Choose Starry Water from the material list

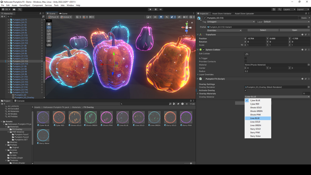click(258, 136)
